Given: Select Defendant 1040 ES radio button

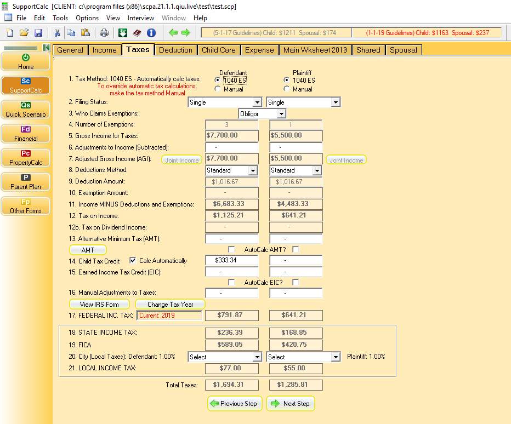Looking at the screenshot, I should click(217, 80).
